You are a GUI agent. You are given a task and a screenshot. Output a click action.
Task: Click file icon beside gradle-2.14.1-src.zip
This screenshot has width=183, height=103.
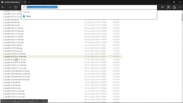(x=4, y=51)
